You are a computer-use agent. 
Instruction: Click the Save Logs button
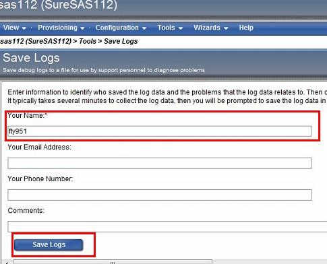point(49,244)
